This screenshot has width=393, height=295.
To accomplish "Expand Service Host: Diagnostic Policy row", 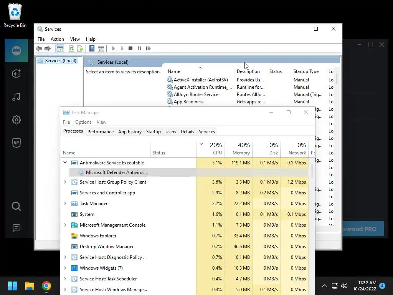I will pyautogui.click(x=65, y=257).
